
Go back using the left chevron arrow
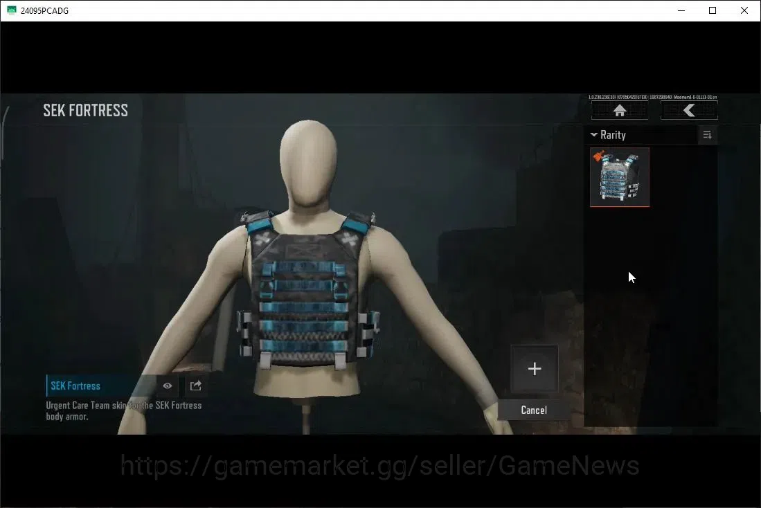click(x=689, y=111)
